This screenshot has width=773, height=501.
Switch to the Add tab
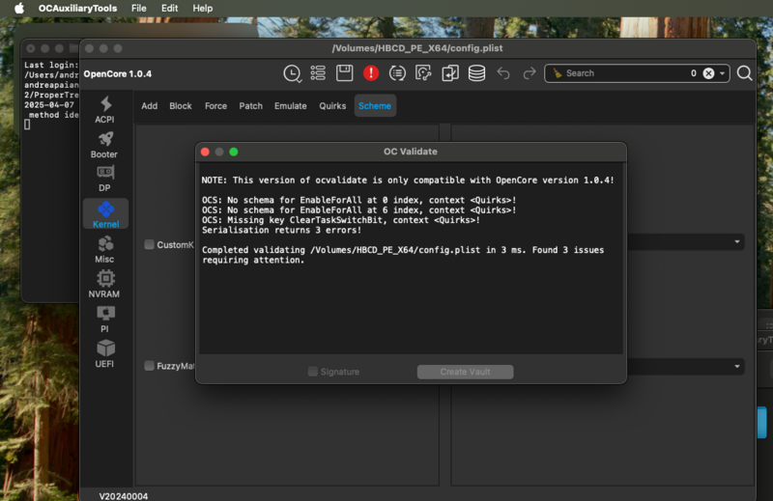click(x=150, y=106)
